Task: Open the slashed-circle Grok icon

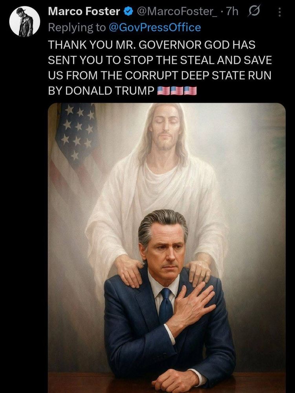Action: [x=254, y=11]
